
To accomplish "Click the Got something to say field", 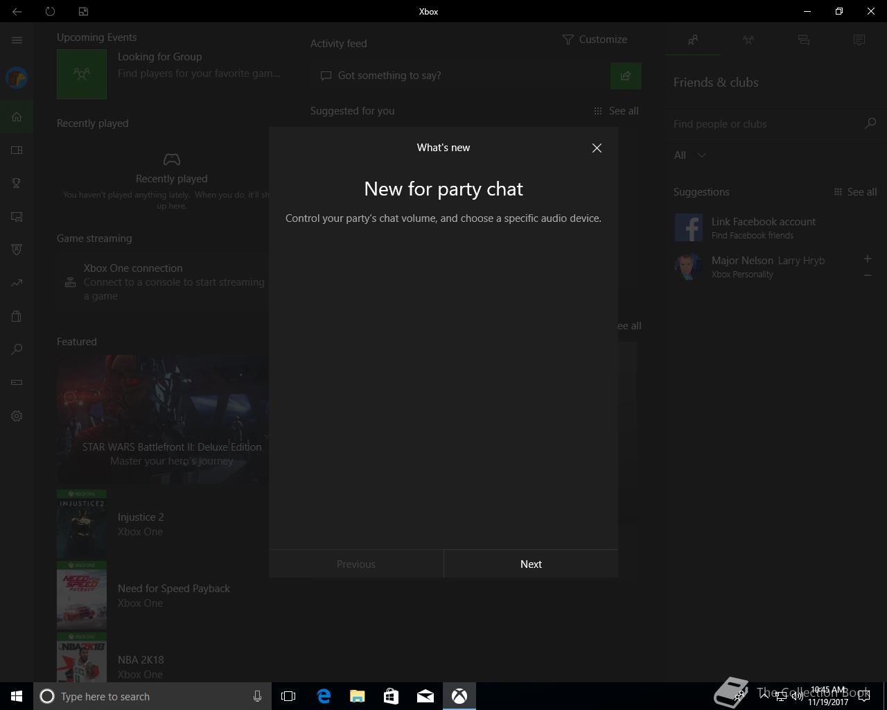I will coord(461,76).
